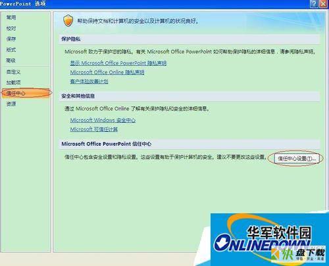Screen dimensions: 329x266
Task: Open the 自定义 options category
Action: [13, 72]
